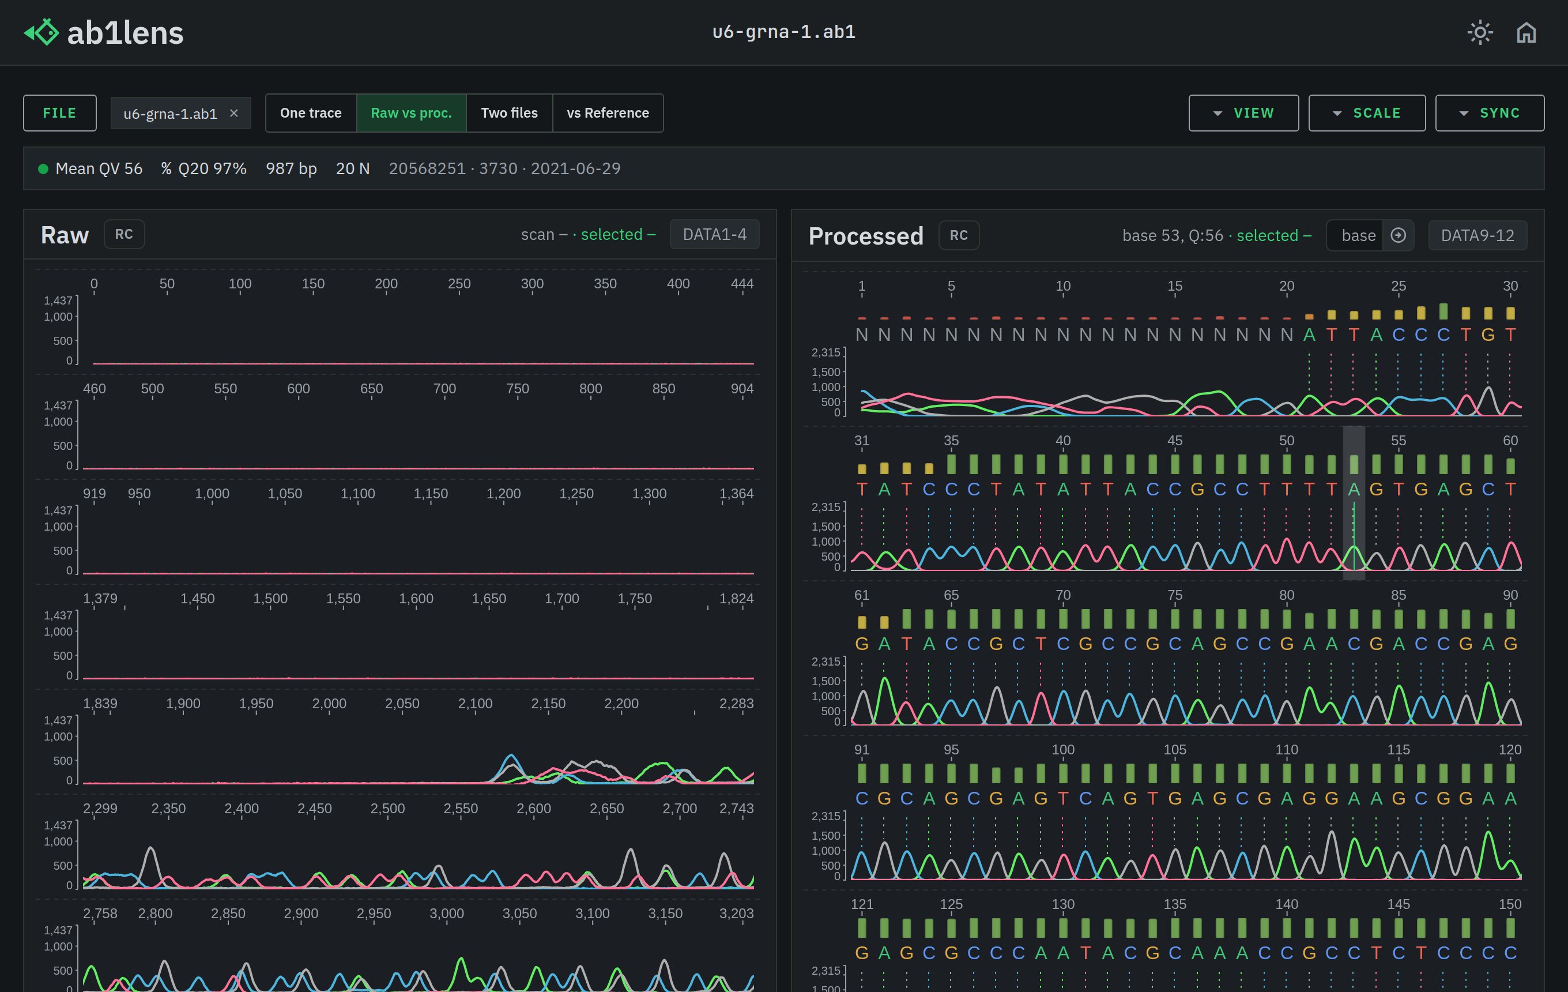Click the green status dot near Mean QV
This screenshot has width=1568, height=992.
point(43,169)
